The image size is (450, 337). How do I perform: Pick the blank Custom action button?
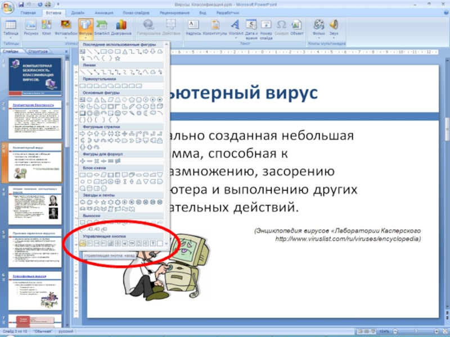(160, 243)
